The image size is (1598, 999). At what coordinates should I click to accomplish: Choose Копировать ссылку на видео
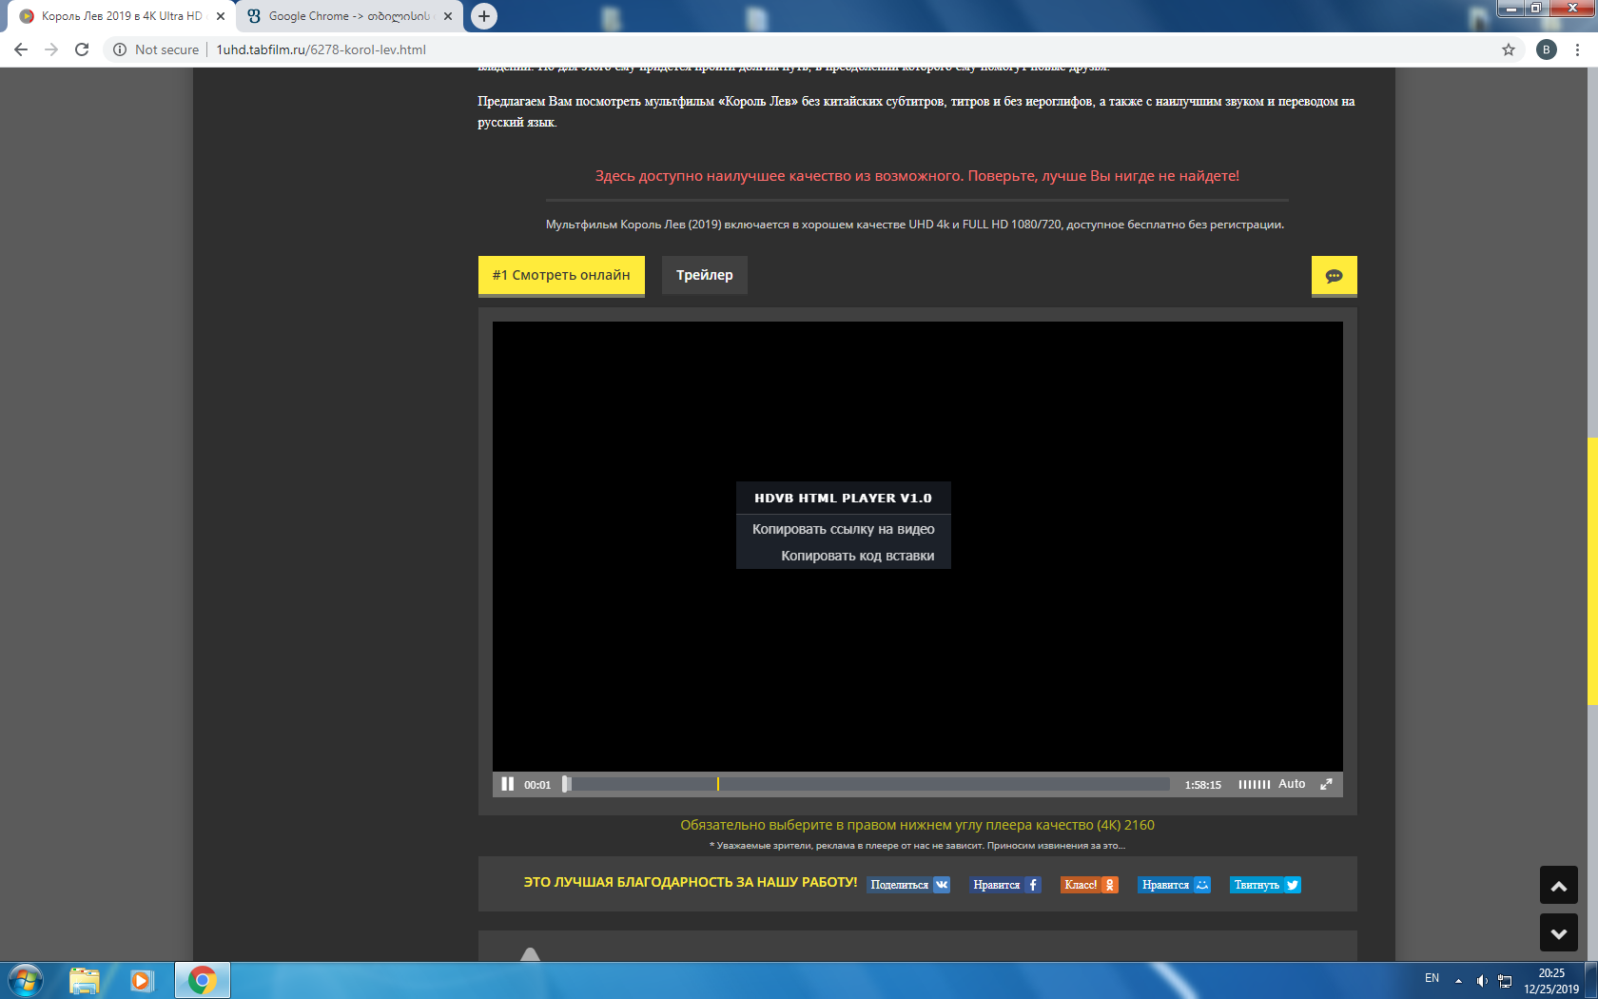point(843,529)
